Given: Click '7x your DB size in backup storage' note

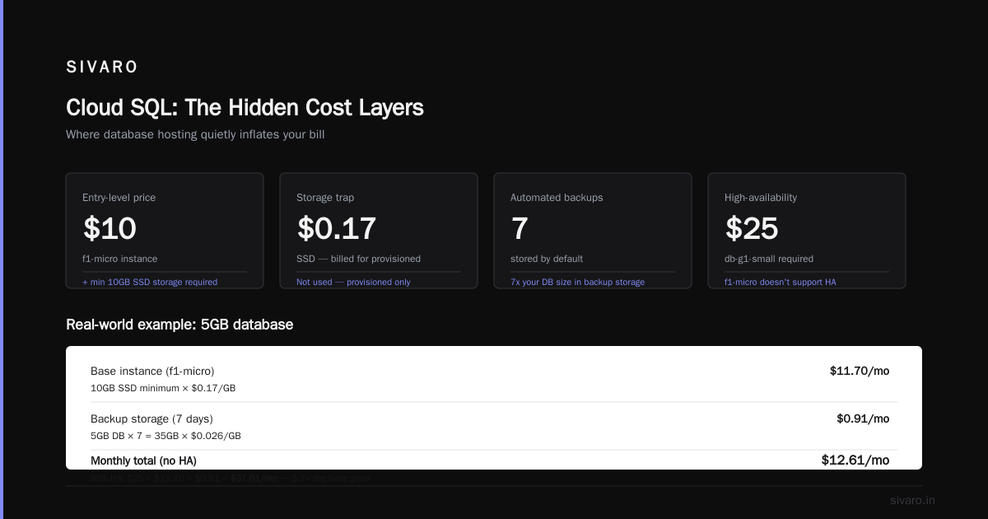Looking at the screenshot, I should (x=577, y=282).
